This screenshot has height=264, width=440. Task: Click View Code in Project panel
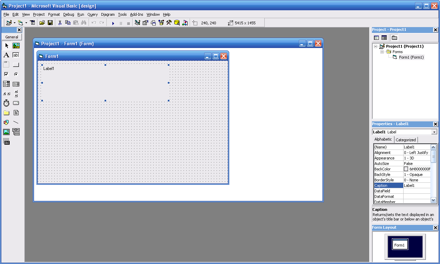point(376,38)
